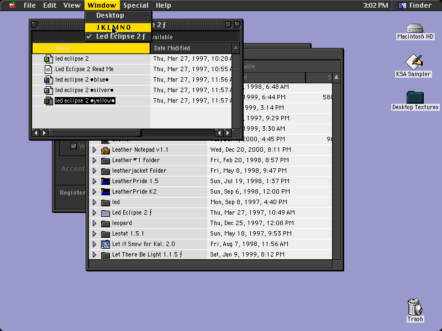Click the Led Eclipse 2 ƒ folder icon in JKLMNO list
442x331 pixels.
click(106, 213)
